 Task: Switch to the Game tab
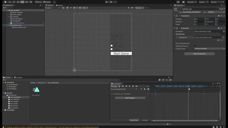pyautogui.click(x=59, y=5)
